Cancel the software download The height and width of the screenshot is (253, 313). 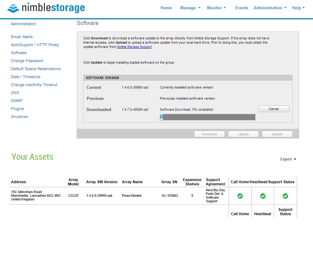click(x=274, y=109)
